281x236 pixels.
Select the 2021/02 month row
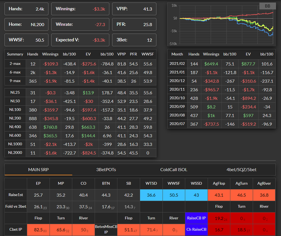point(221,64)
